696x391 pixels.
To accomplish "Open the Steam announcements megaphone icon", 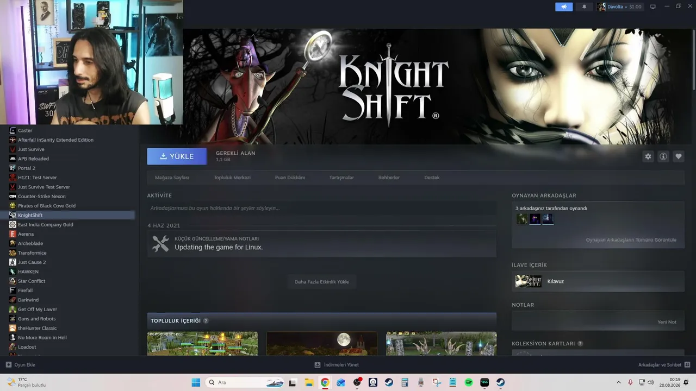I will [x=564, y=7].
